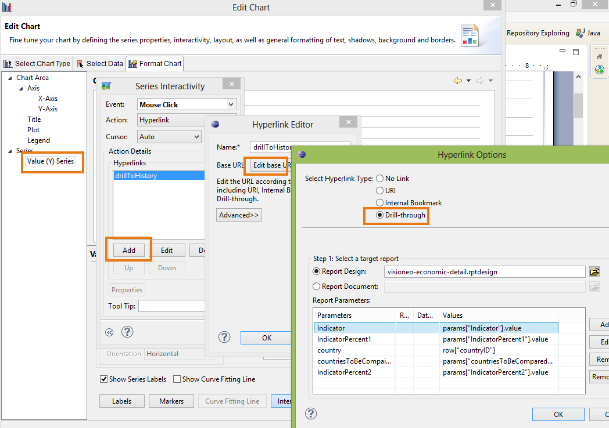Viewport: 609px width, 428px height.
Task: Open the Cursor dropdown showing Auto
Action: (x=169, y=136)
